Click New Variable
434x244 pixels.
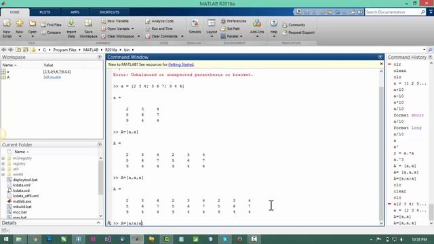click(115, 21)
